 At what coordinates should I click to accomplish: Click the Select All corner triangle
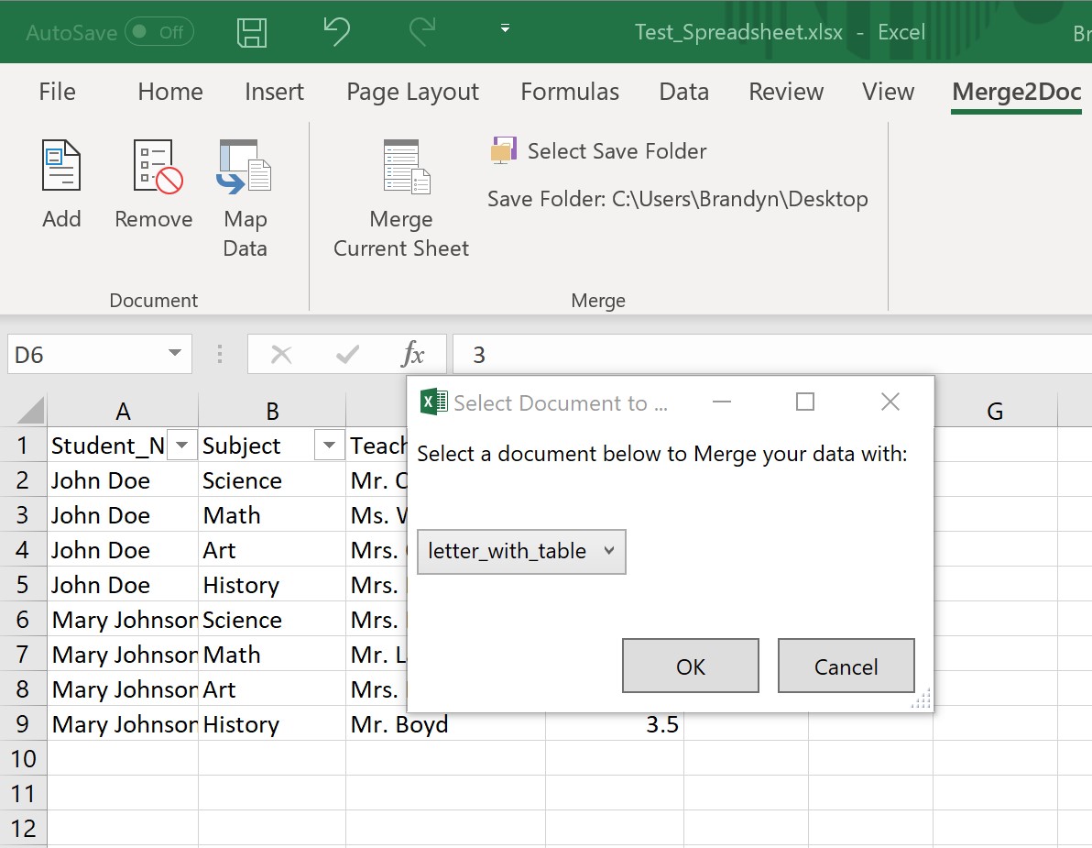30,410
